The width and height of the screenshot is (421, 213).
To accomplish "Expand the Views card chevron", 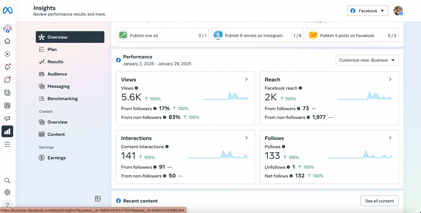I will [x=246, y=79].
